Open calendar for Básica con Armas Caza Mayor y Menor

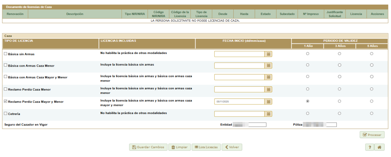click(x=268, y=77)
